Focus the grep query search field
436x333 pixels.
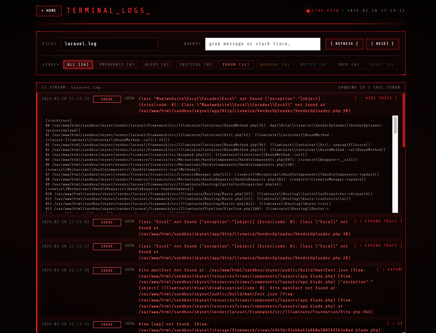click(x=262, y=44)
